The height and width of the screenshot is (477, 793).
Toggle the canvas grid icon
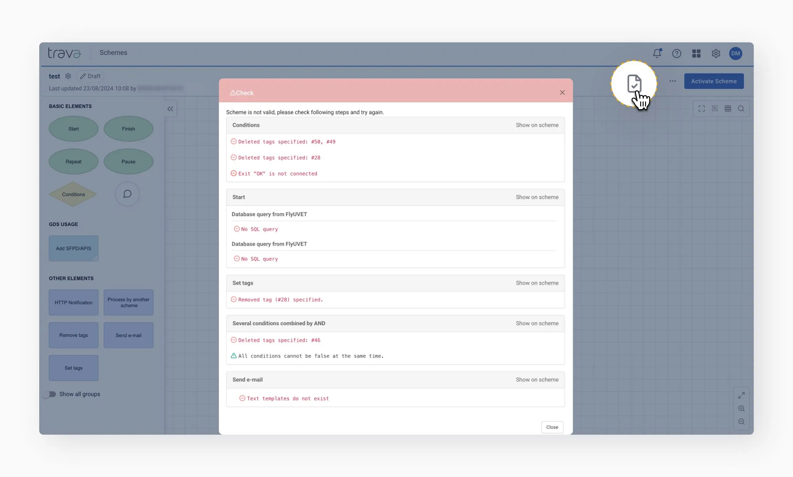[728, 109]
